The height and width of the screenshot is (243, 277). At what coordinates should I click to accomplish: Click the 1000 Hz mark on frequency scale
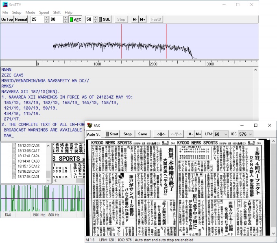coord(97,64)
